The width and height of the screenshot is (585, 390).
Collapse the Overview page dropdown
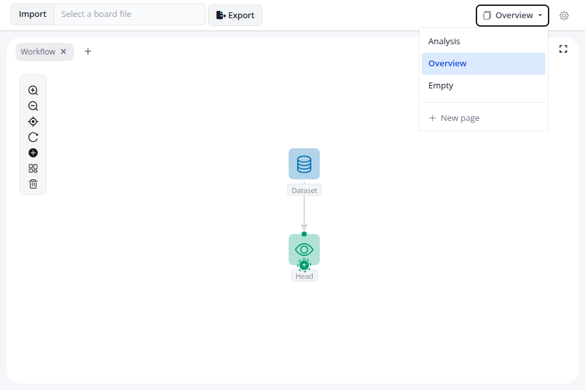coord(512,16)
